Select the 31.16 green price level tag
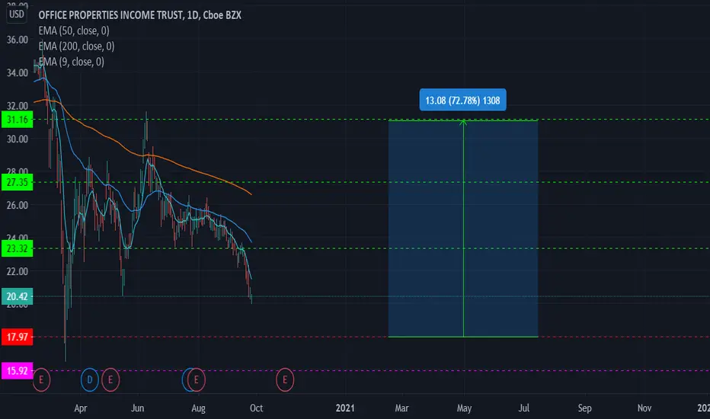The width and height of the screenshot is (710, 419). 18,120
